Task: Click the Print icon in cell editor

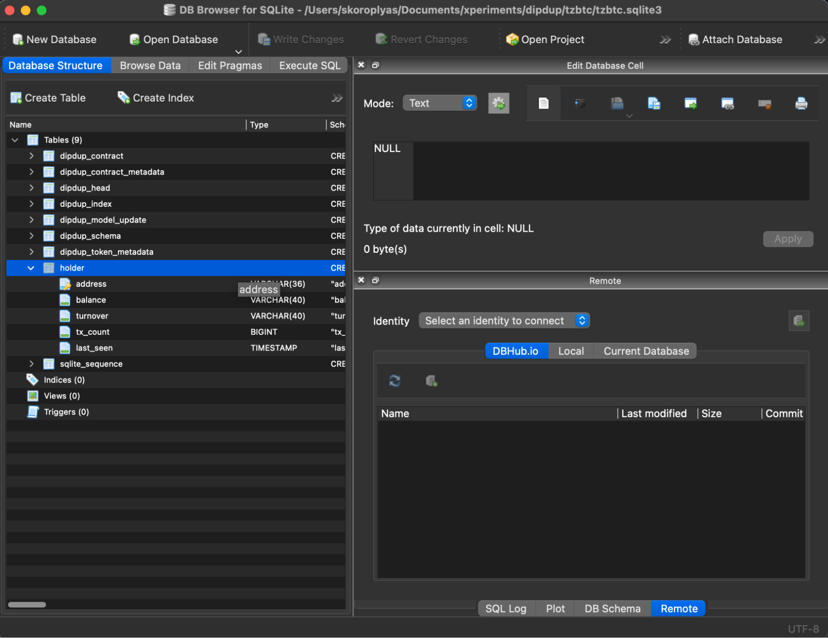Action: click(x=801, y=103)
